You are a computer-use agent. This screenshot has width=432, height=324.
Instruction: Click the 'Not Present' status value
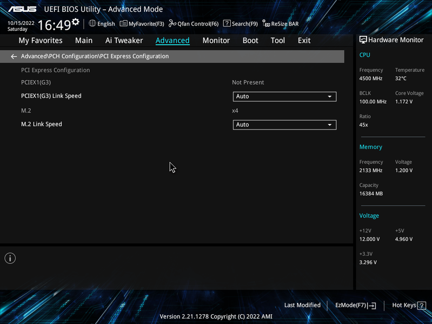point(248,82)
